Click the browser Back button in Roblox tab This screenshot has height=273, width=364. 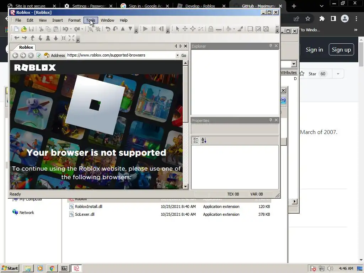(15, 55)
